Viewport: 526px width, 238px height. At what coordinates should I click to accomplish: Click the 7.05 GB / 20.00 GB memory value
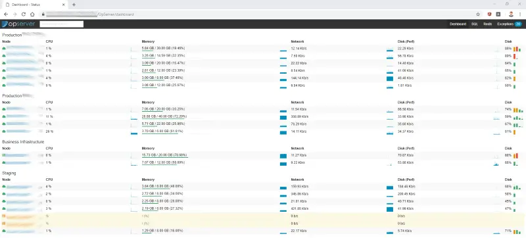[x=163, y=109]
